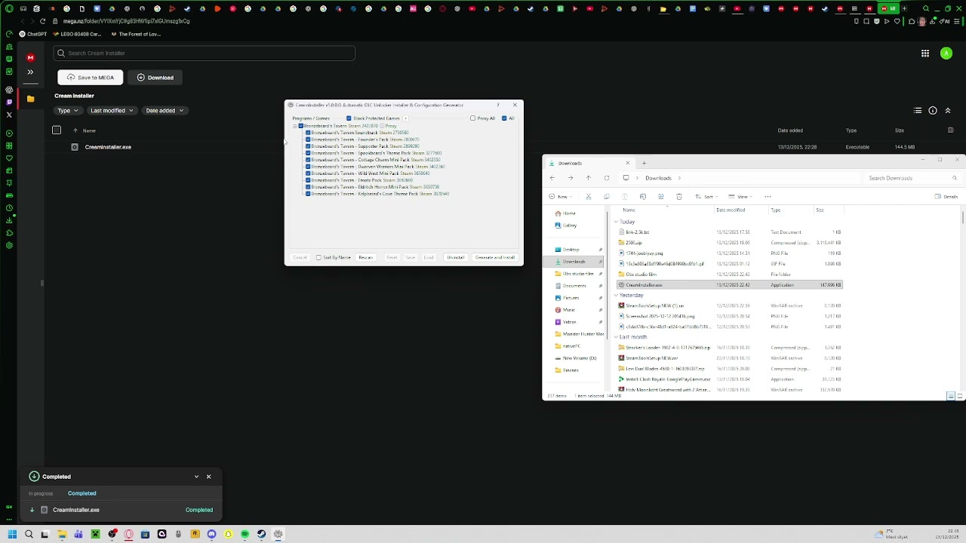Viewport: 966px width, 543px height.
Task: Uncheck Wild West Mini Pack checkbox
Action: [308, 173]
